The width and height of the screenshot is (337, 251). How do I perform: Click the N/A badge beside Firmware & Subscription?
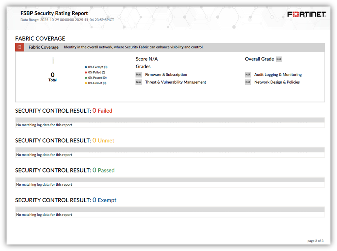138,75
